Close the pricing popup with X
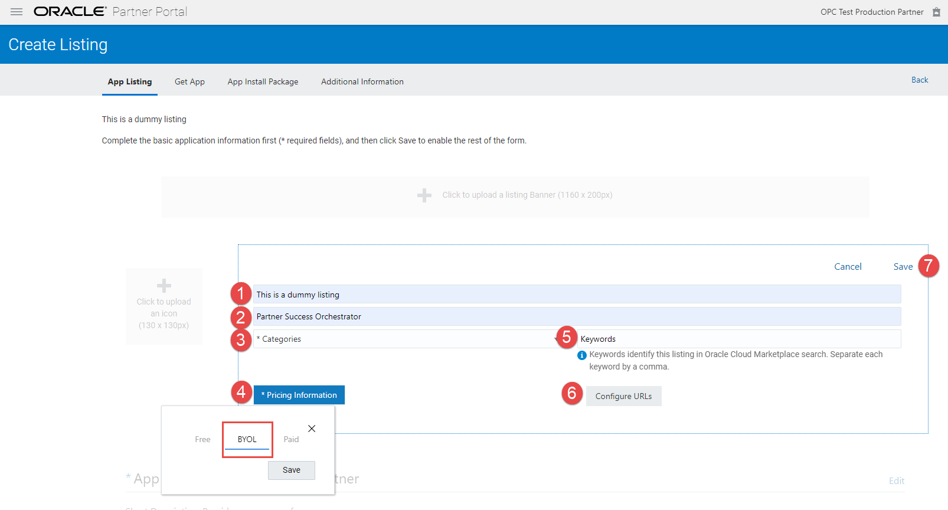The height and width of the screenshot is (510, 948). coord(312,429)
